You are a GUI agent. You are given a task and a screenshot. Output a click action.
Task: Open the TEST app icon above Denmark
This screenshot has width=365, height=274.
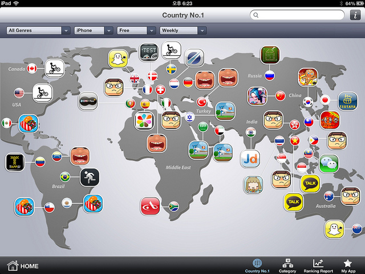tap(149, 52)
